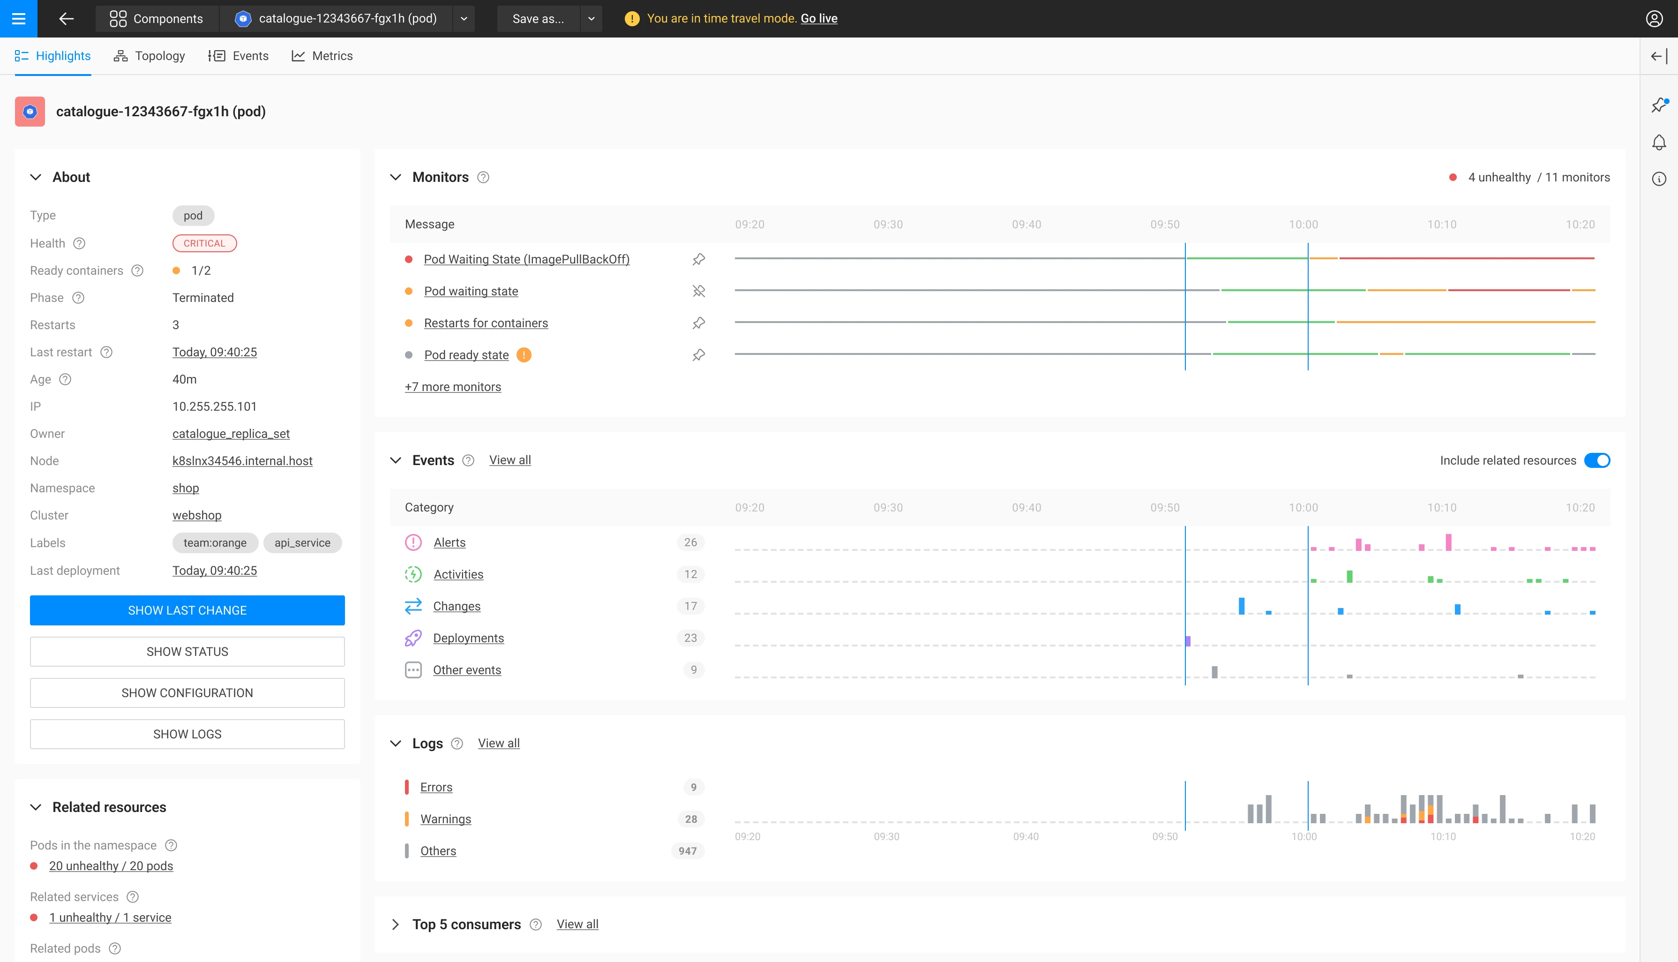The width and height of the screenshot is (1678, 962).
Task: Switch to the Highlights tab
Action: point(53,56)
